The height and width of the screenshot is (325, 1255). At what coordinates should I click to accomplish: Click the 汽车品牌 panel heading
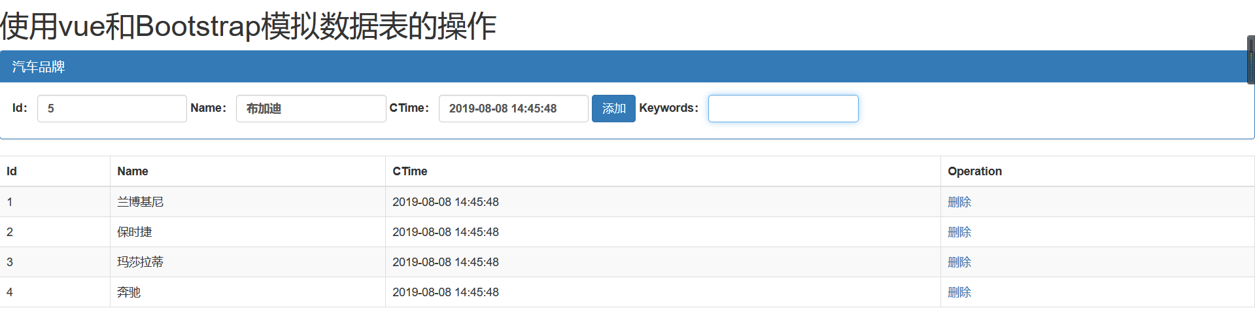click(x=39, y=67)
